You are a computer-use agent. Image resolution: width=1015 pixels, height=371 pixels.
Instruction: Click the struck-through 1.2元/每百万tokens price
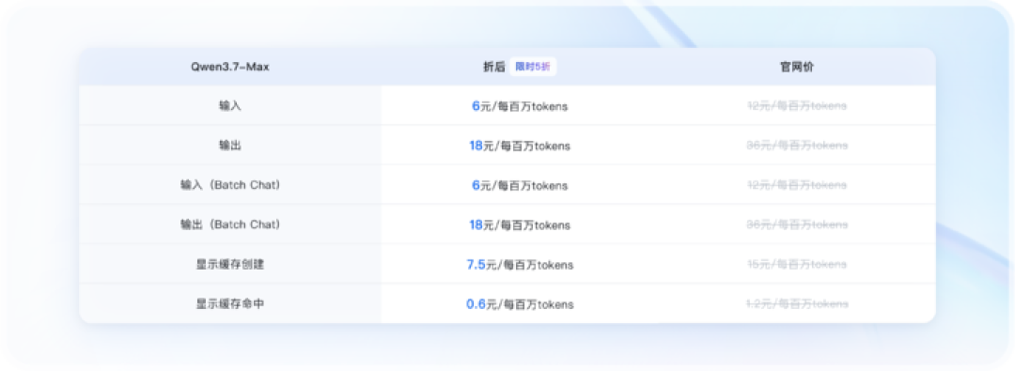pyautogui.click(x=797, y=303)
